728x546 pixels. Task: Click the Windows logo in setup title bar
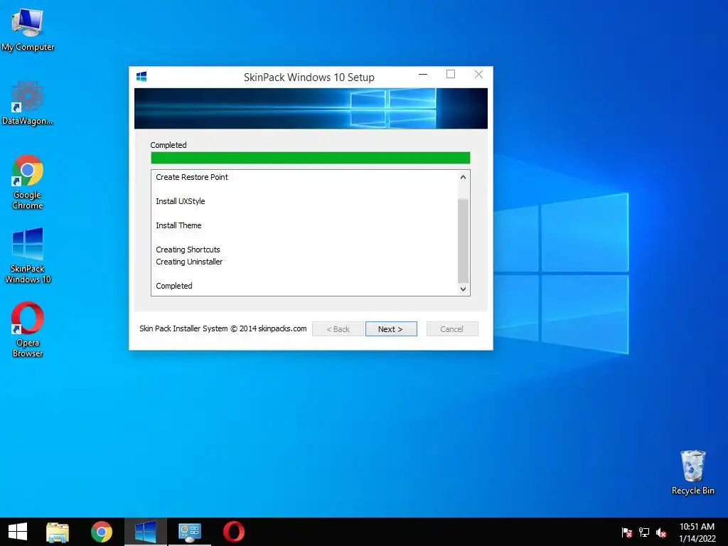(x=141, y=77)
